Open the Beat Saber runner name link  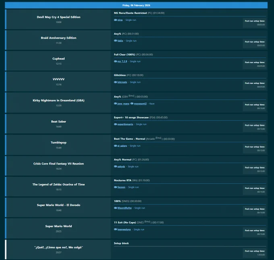click(125, 124)
